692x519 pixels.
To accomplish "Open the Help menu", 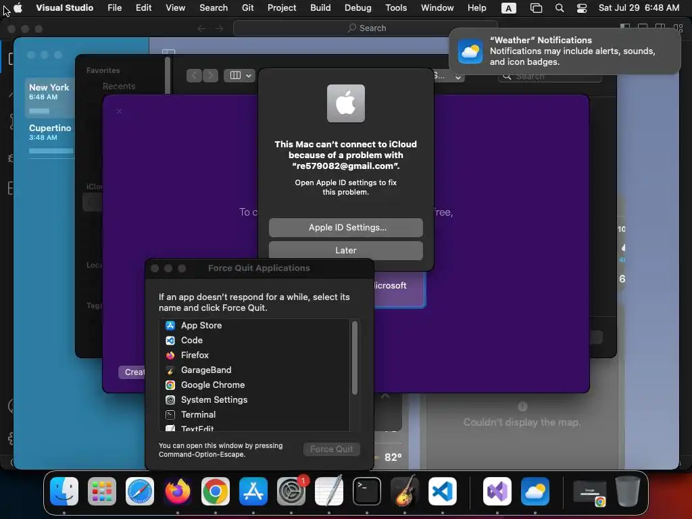I will click(476, 8).
